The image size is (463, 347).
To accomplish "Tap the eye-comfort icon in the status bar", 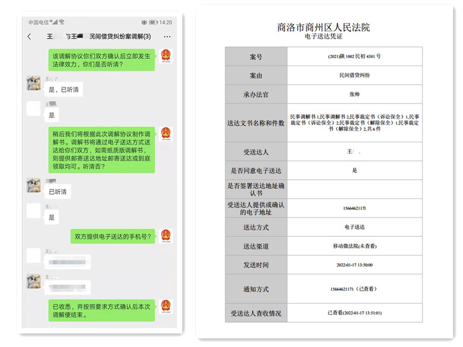I will [x=144, y=23].
